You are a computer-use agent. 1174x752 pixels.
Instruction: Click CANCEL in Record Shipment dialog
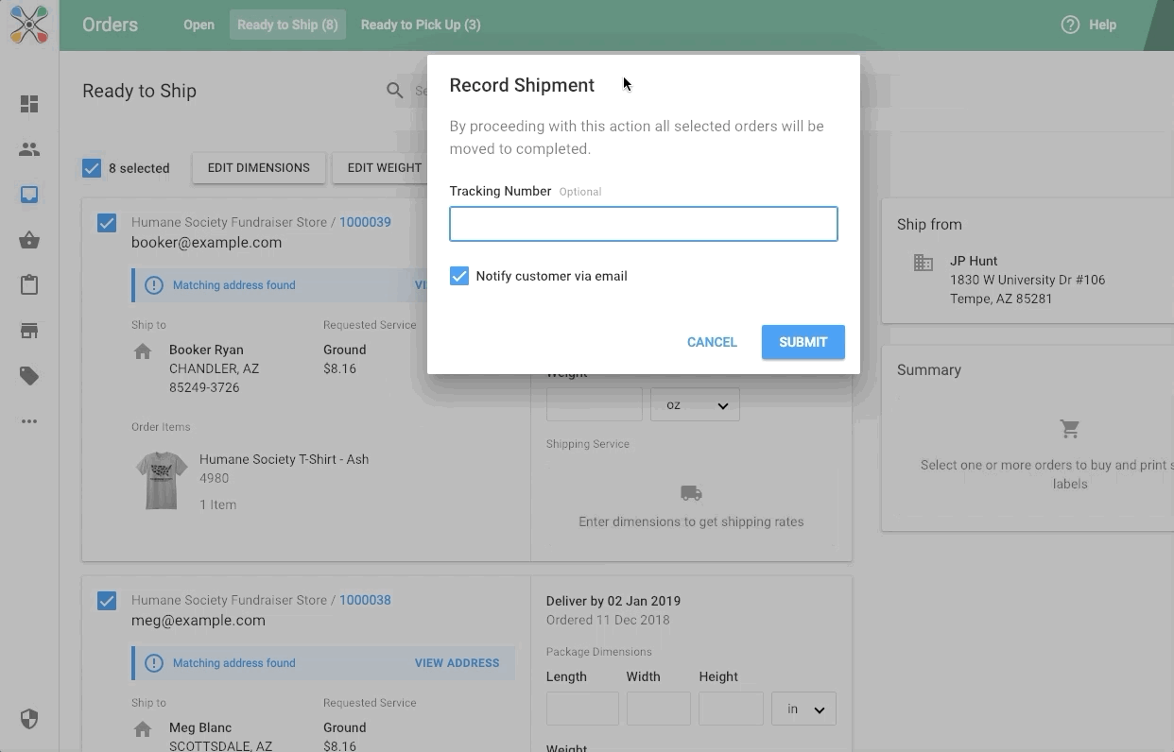(712, 342)
